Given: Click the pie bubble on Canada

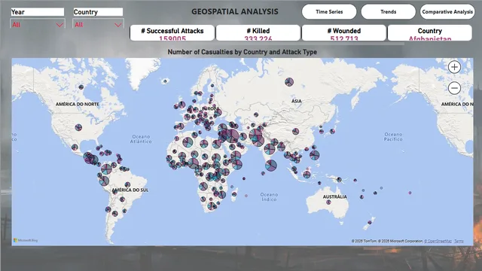Looking at the screenshot, I should tap(81, 87).
